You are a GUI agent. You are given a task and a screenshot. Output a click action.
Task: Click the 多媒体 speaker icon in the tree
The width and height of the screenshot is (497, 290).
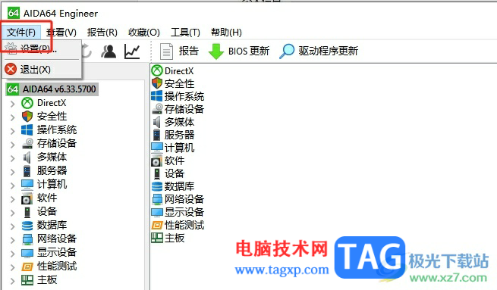pos(27,157)
